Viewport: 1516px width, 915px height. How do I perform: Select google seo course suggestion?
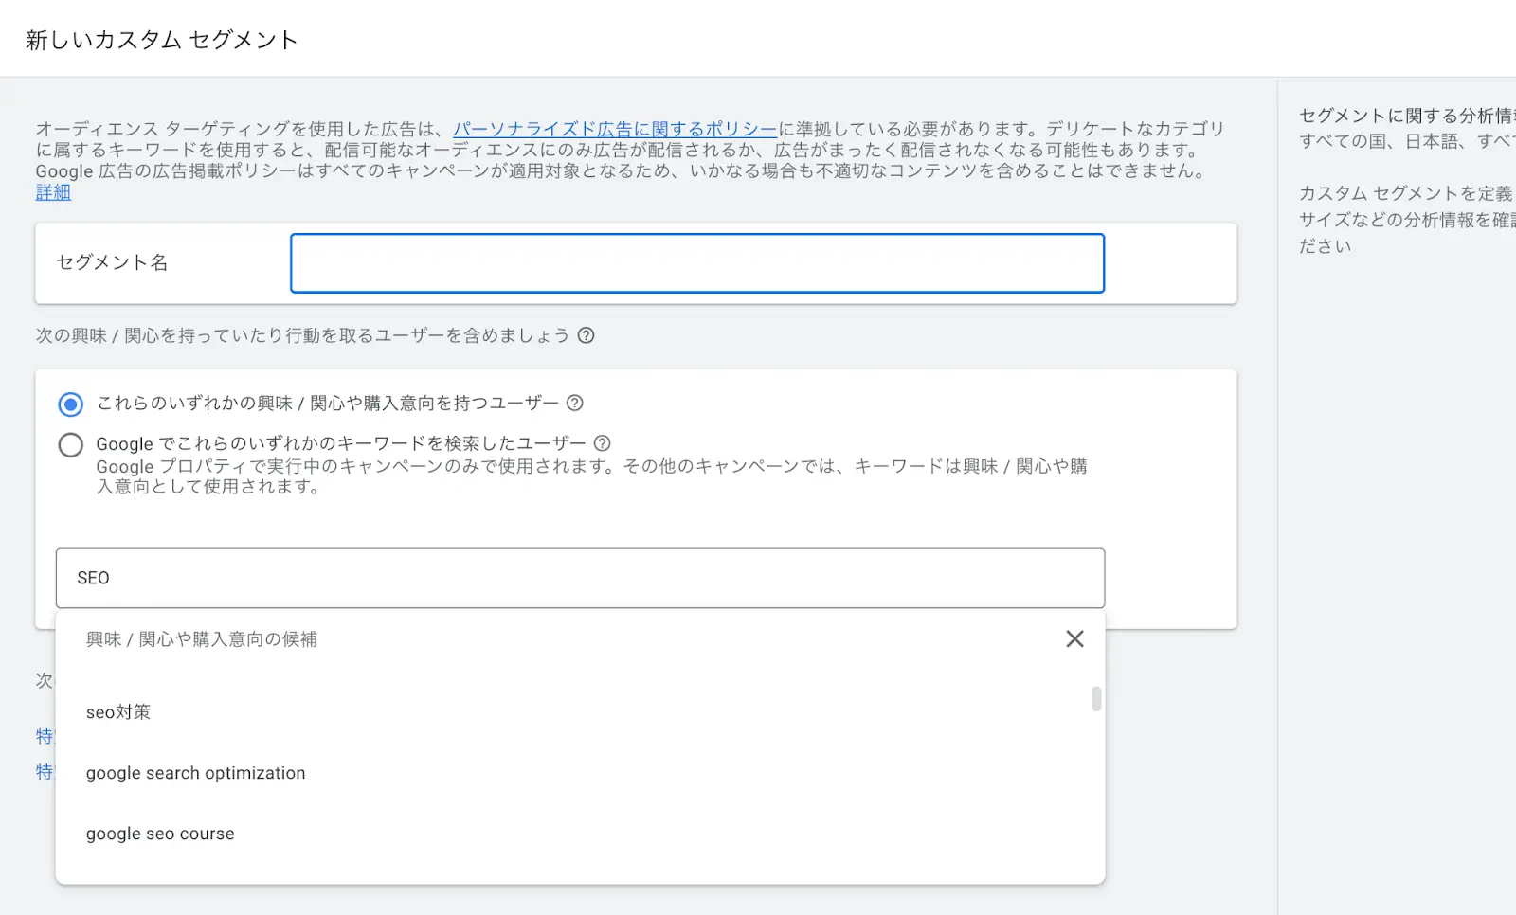[x=160, y=834]
